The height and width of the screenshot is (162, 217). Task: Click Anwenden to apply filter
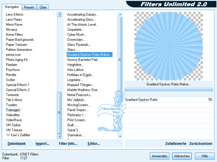click(x=159, y=156)
